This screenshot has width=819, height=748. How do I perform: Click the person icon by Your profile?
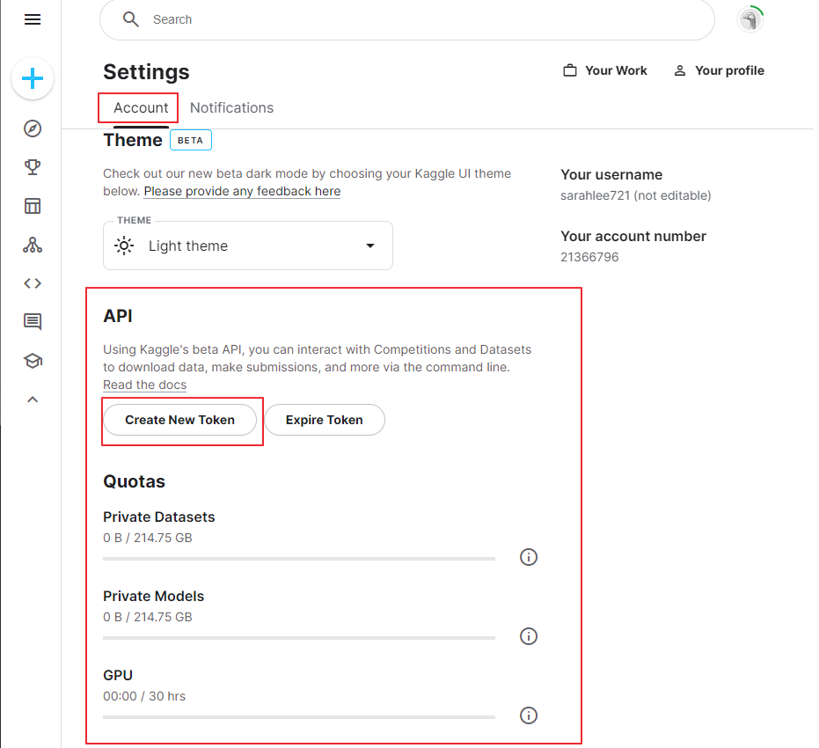coord(679,70)
